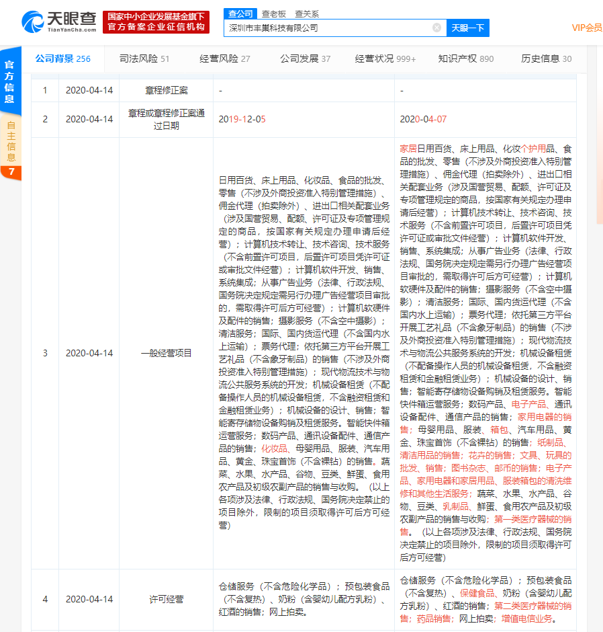Show the 历史信息 tab
Image resolution: width=603 pixels, height=632 pixels.
pyautogui.click(x=546, y=58)
